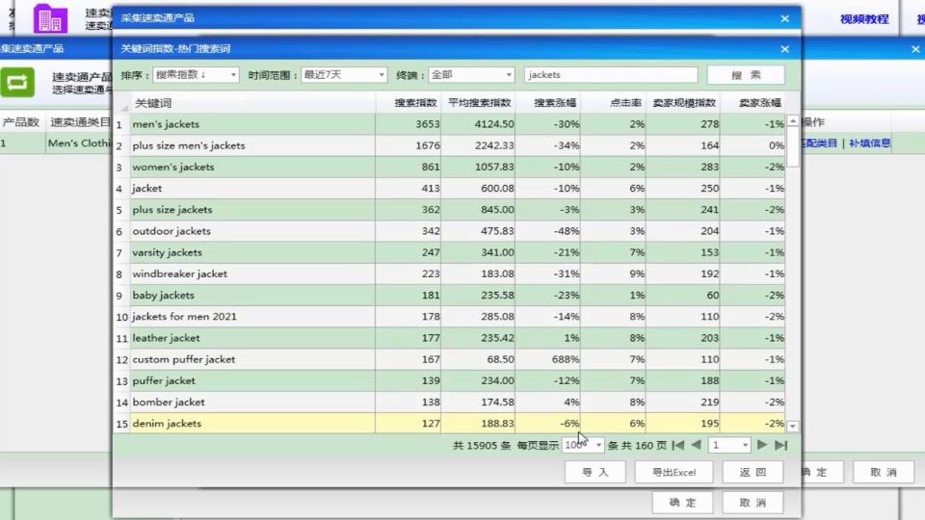Open the sort by dropdown
Image resolution: width=925 pixels, height=520 pixels.
pos(196,75)
